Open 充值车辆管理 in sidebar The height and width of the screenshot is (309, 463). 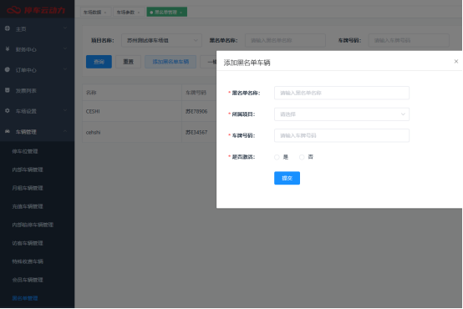pyautogui.click(x=28, y=206)
